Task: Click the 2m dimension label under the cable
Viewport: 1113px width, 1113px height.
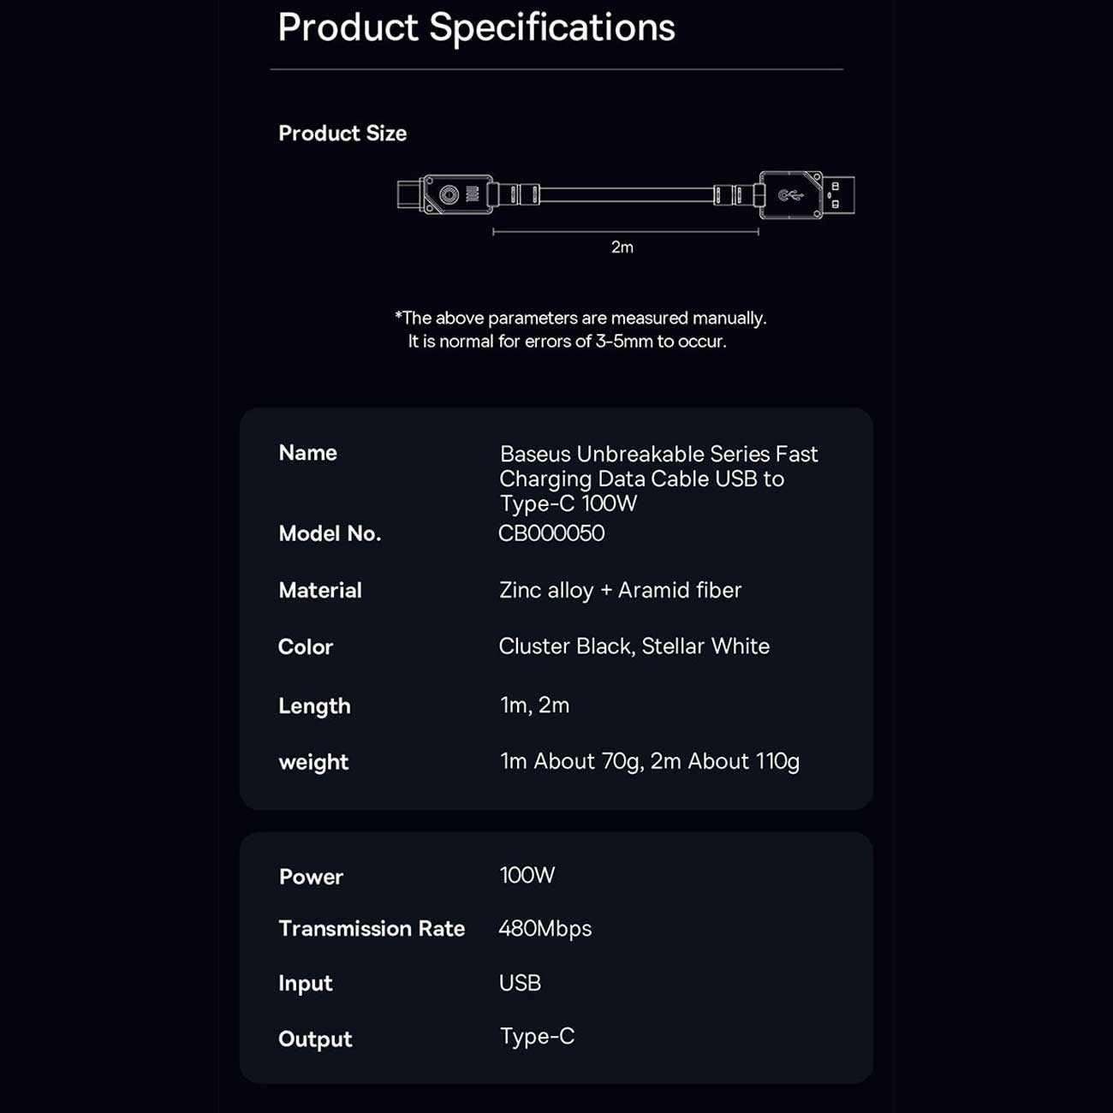Action: 622,247
